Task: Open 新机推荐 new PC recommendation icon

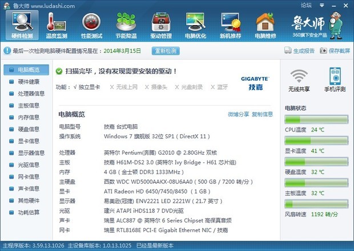Action: pos(231,25)
